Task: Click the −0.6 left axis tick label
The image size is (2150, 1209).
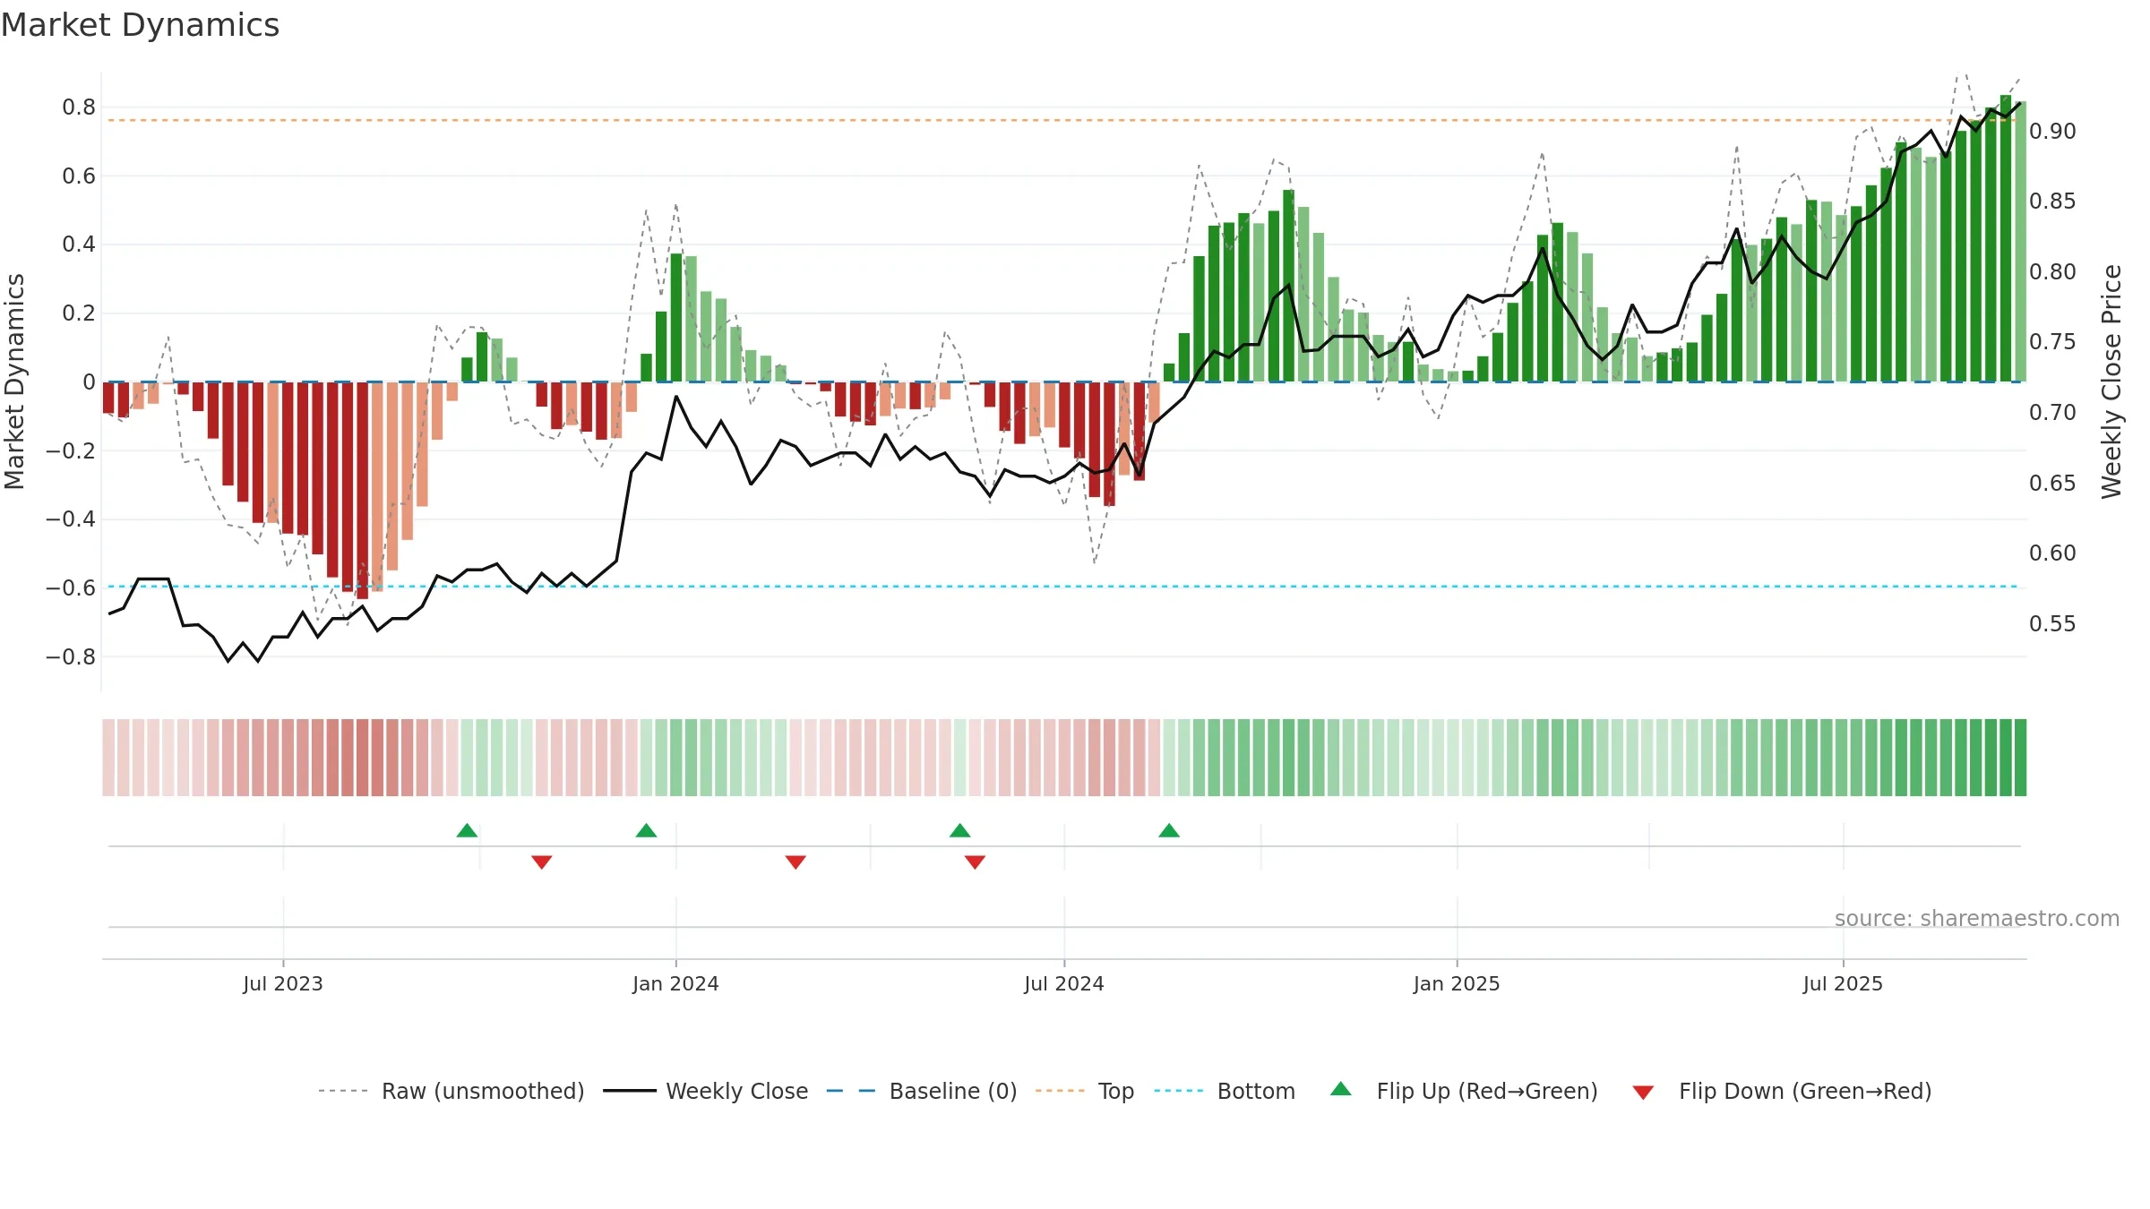Action: pyautogui.click(x=71, y=588)
